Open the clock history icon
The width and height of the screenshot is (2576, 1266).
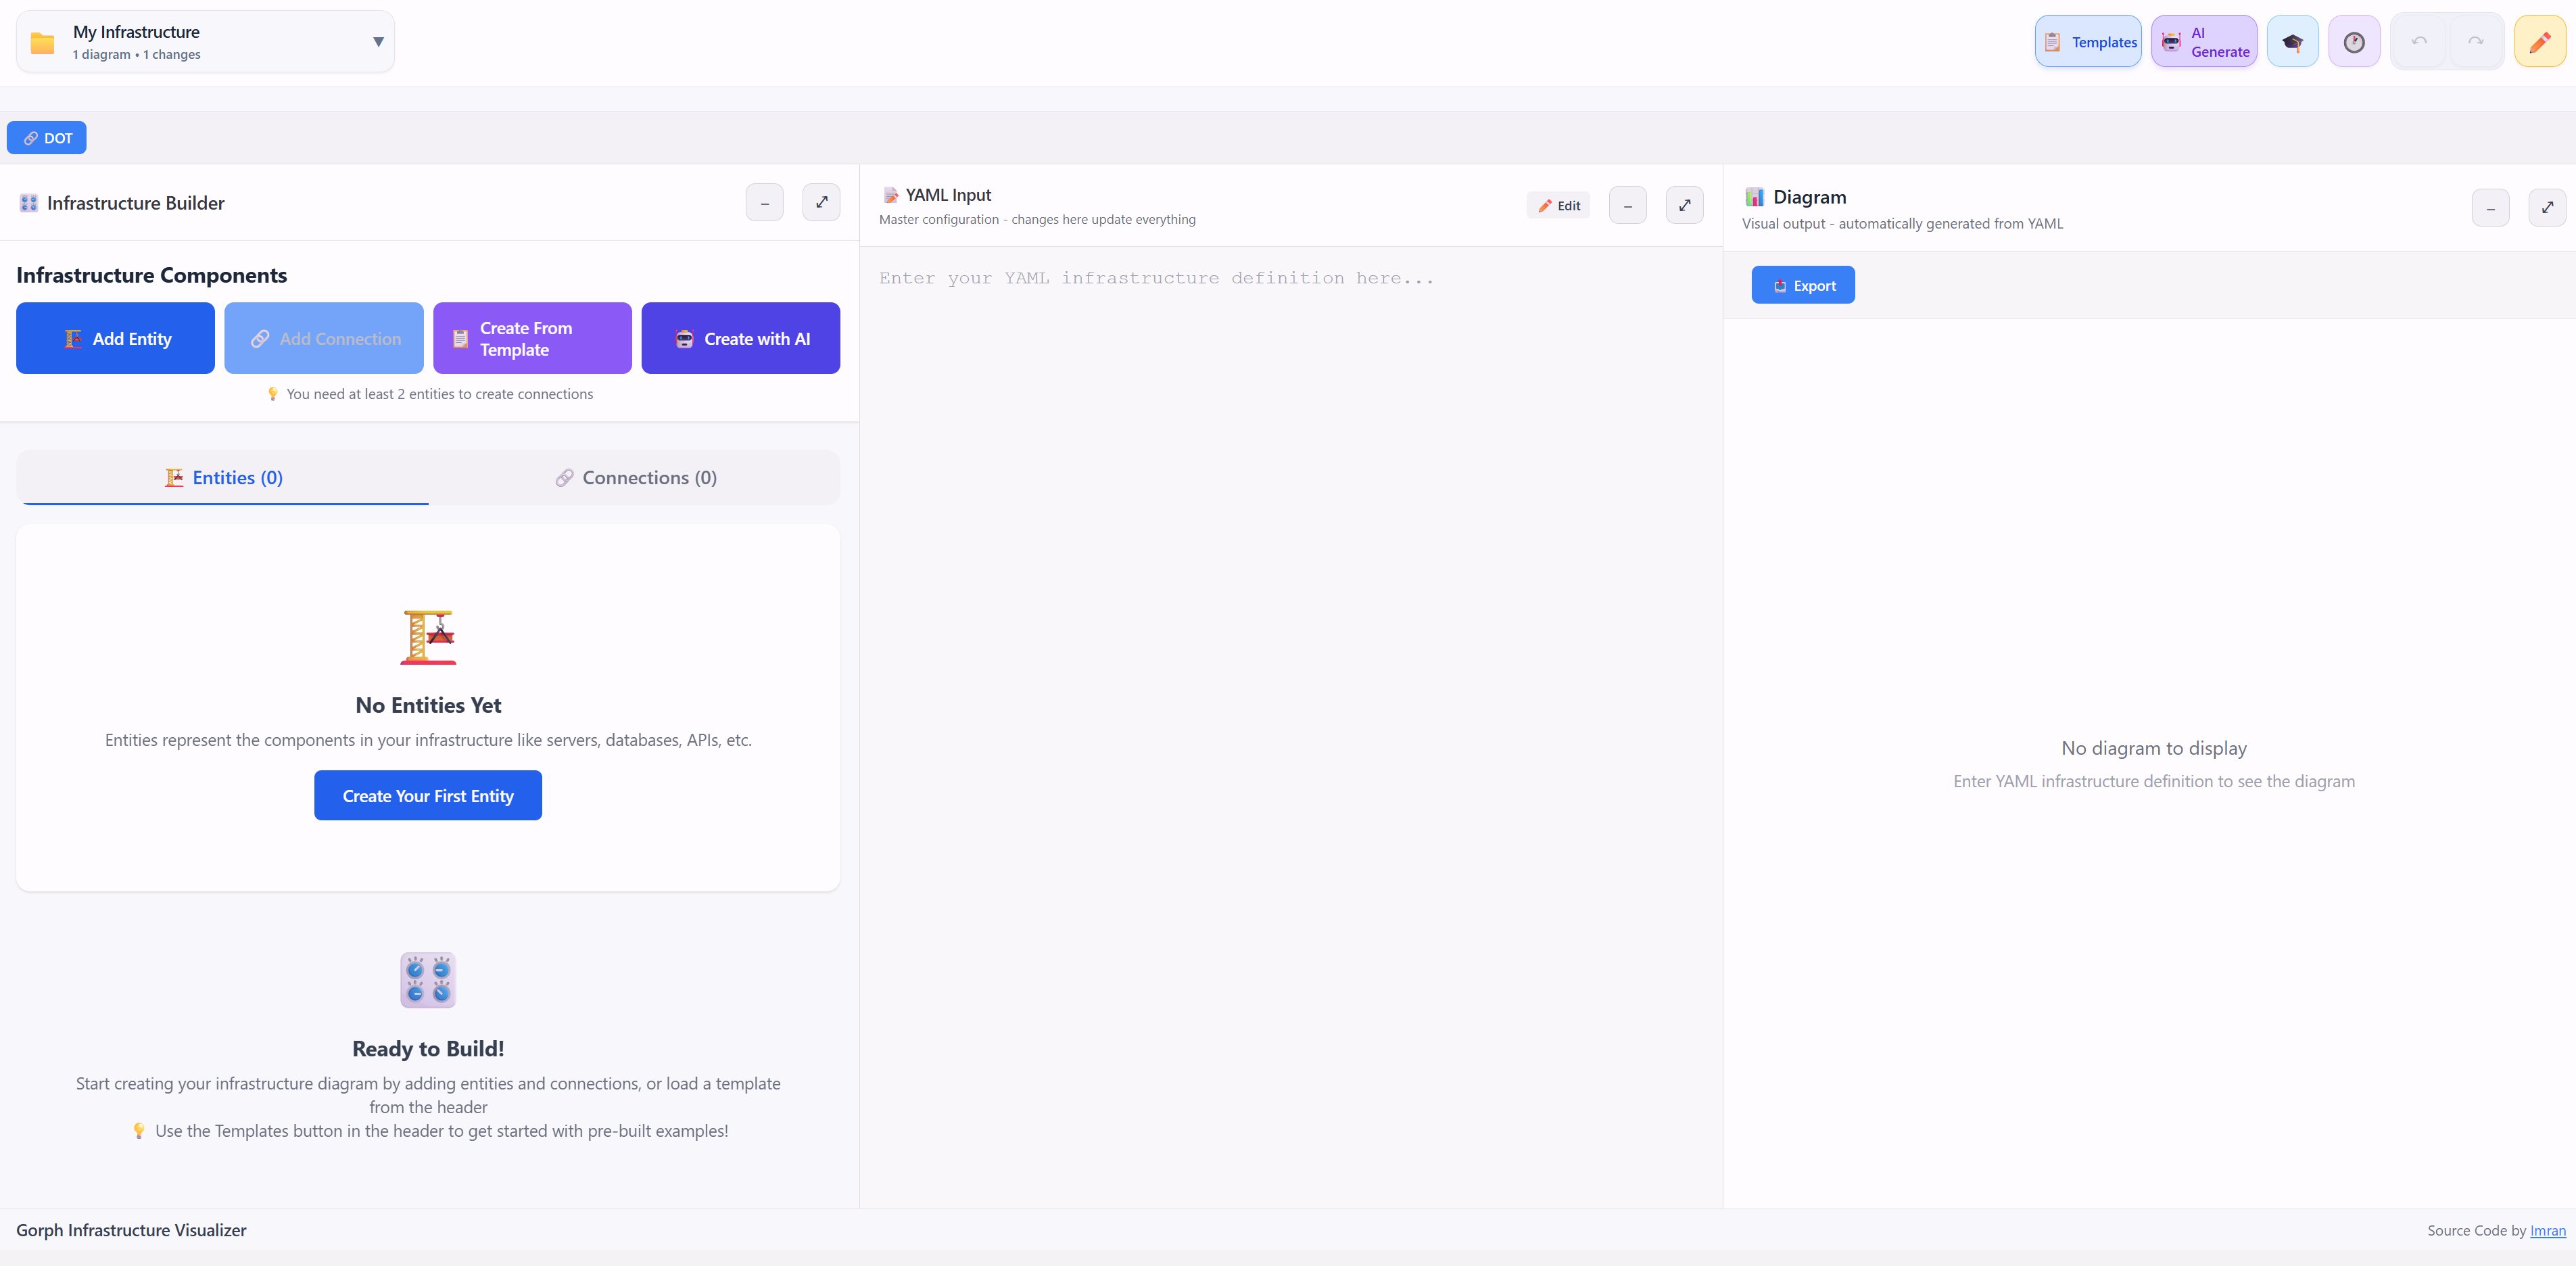[2353, 42]
